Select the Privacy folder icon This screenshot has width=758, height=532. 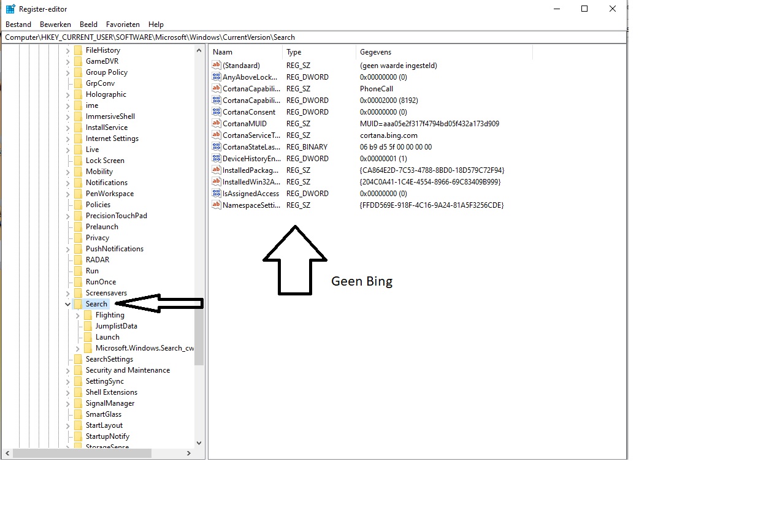click(x=78, y=238)
